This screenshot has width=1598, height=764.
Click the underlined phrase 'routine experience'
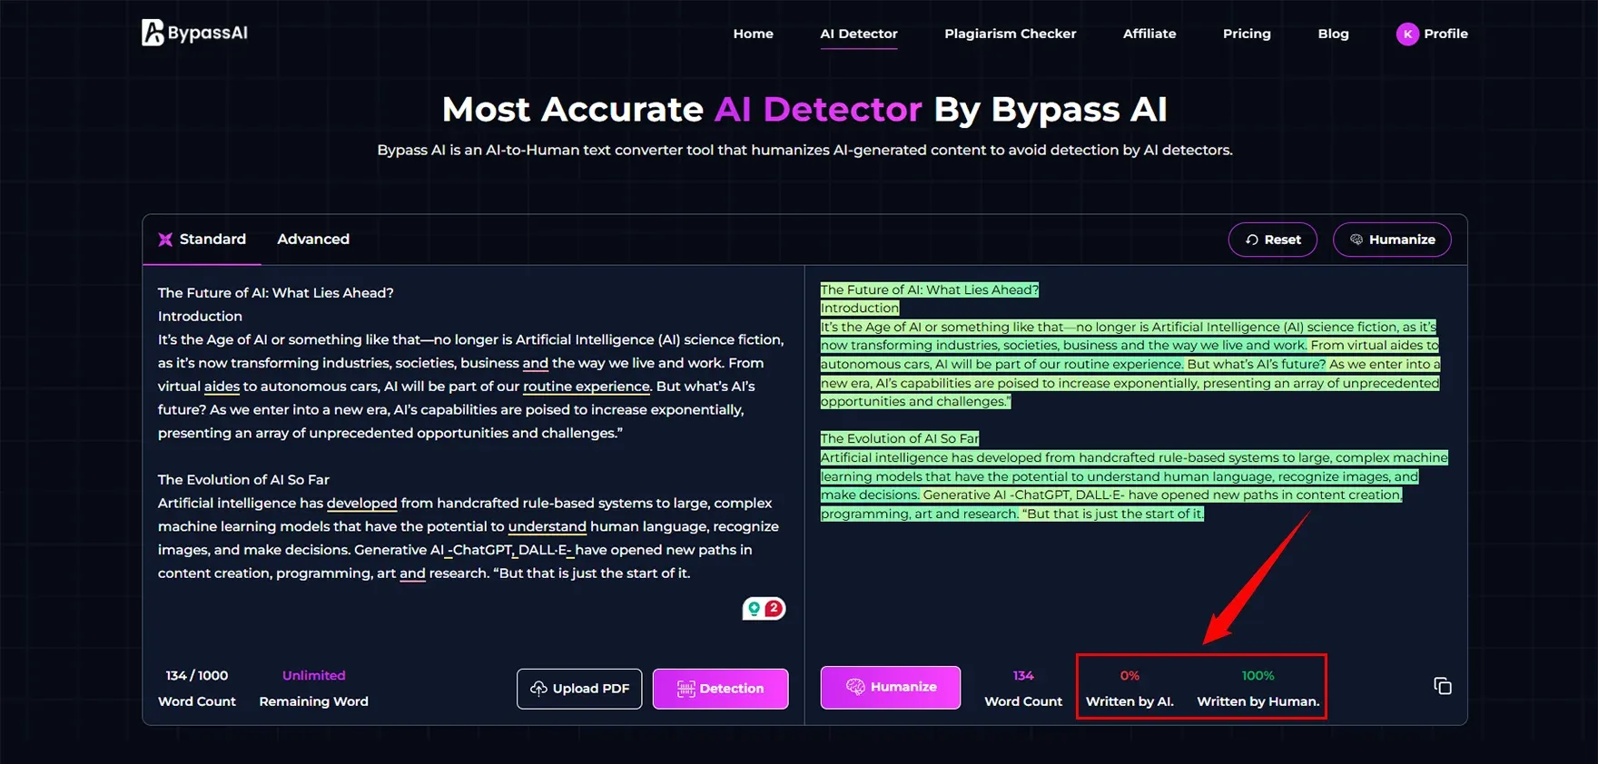[587, 387]
